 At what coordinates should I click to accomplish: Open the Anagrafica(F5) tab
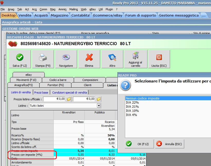click(23, 85)
